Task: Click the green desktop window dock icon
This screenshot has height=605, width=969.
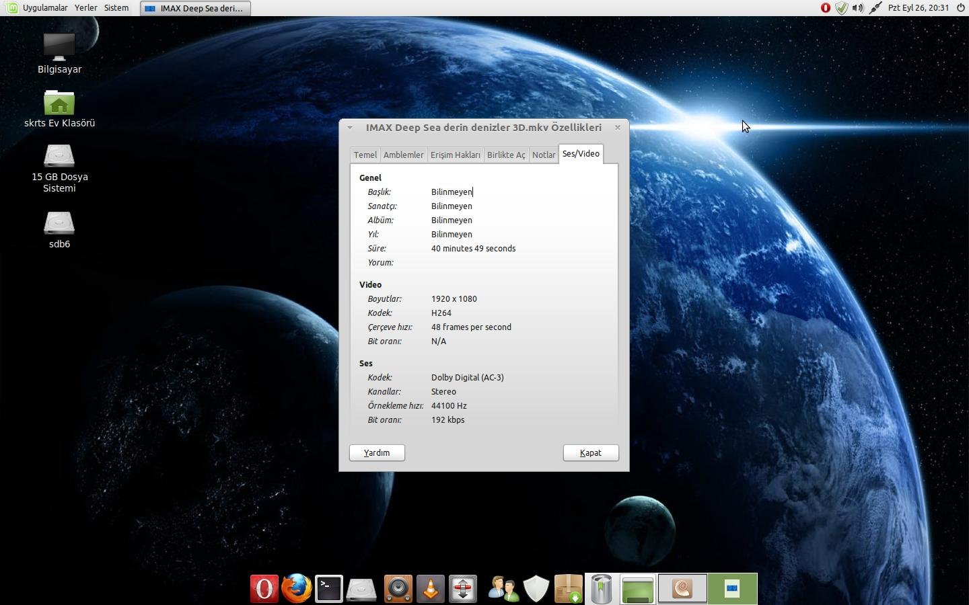Action: tap(637, 590)
